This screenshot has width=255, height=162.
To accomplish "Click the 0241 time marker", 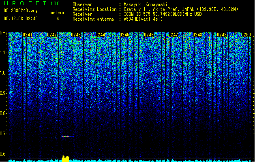I will (28, 35).
